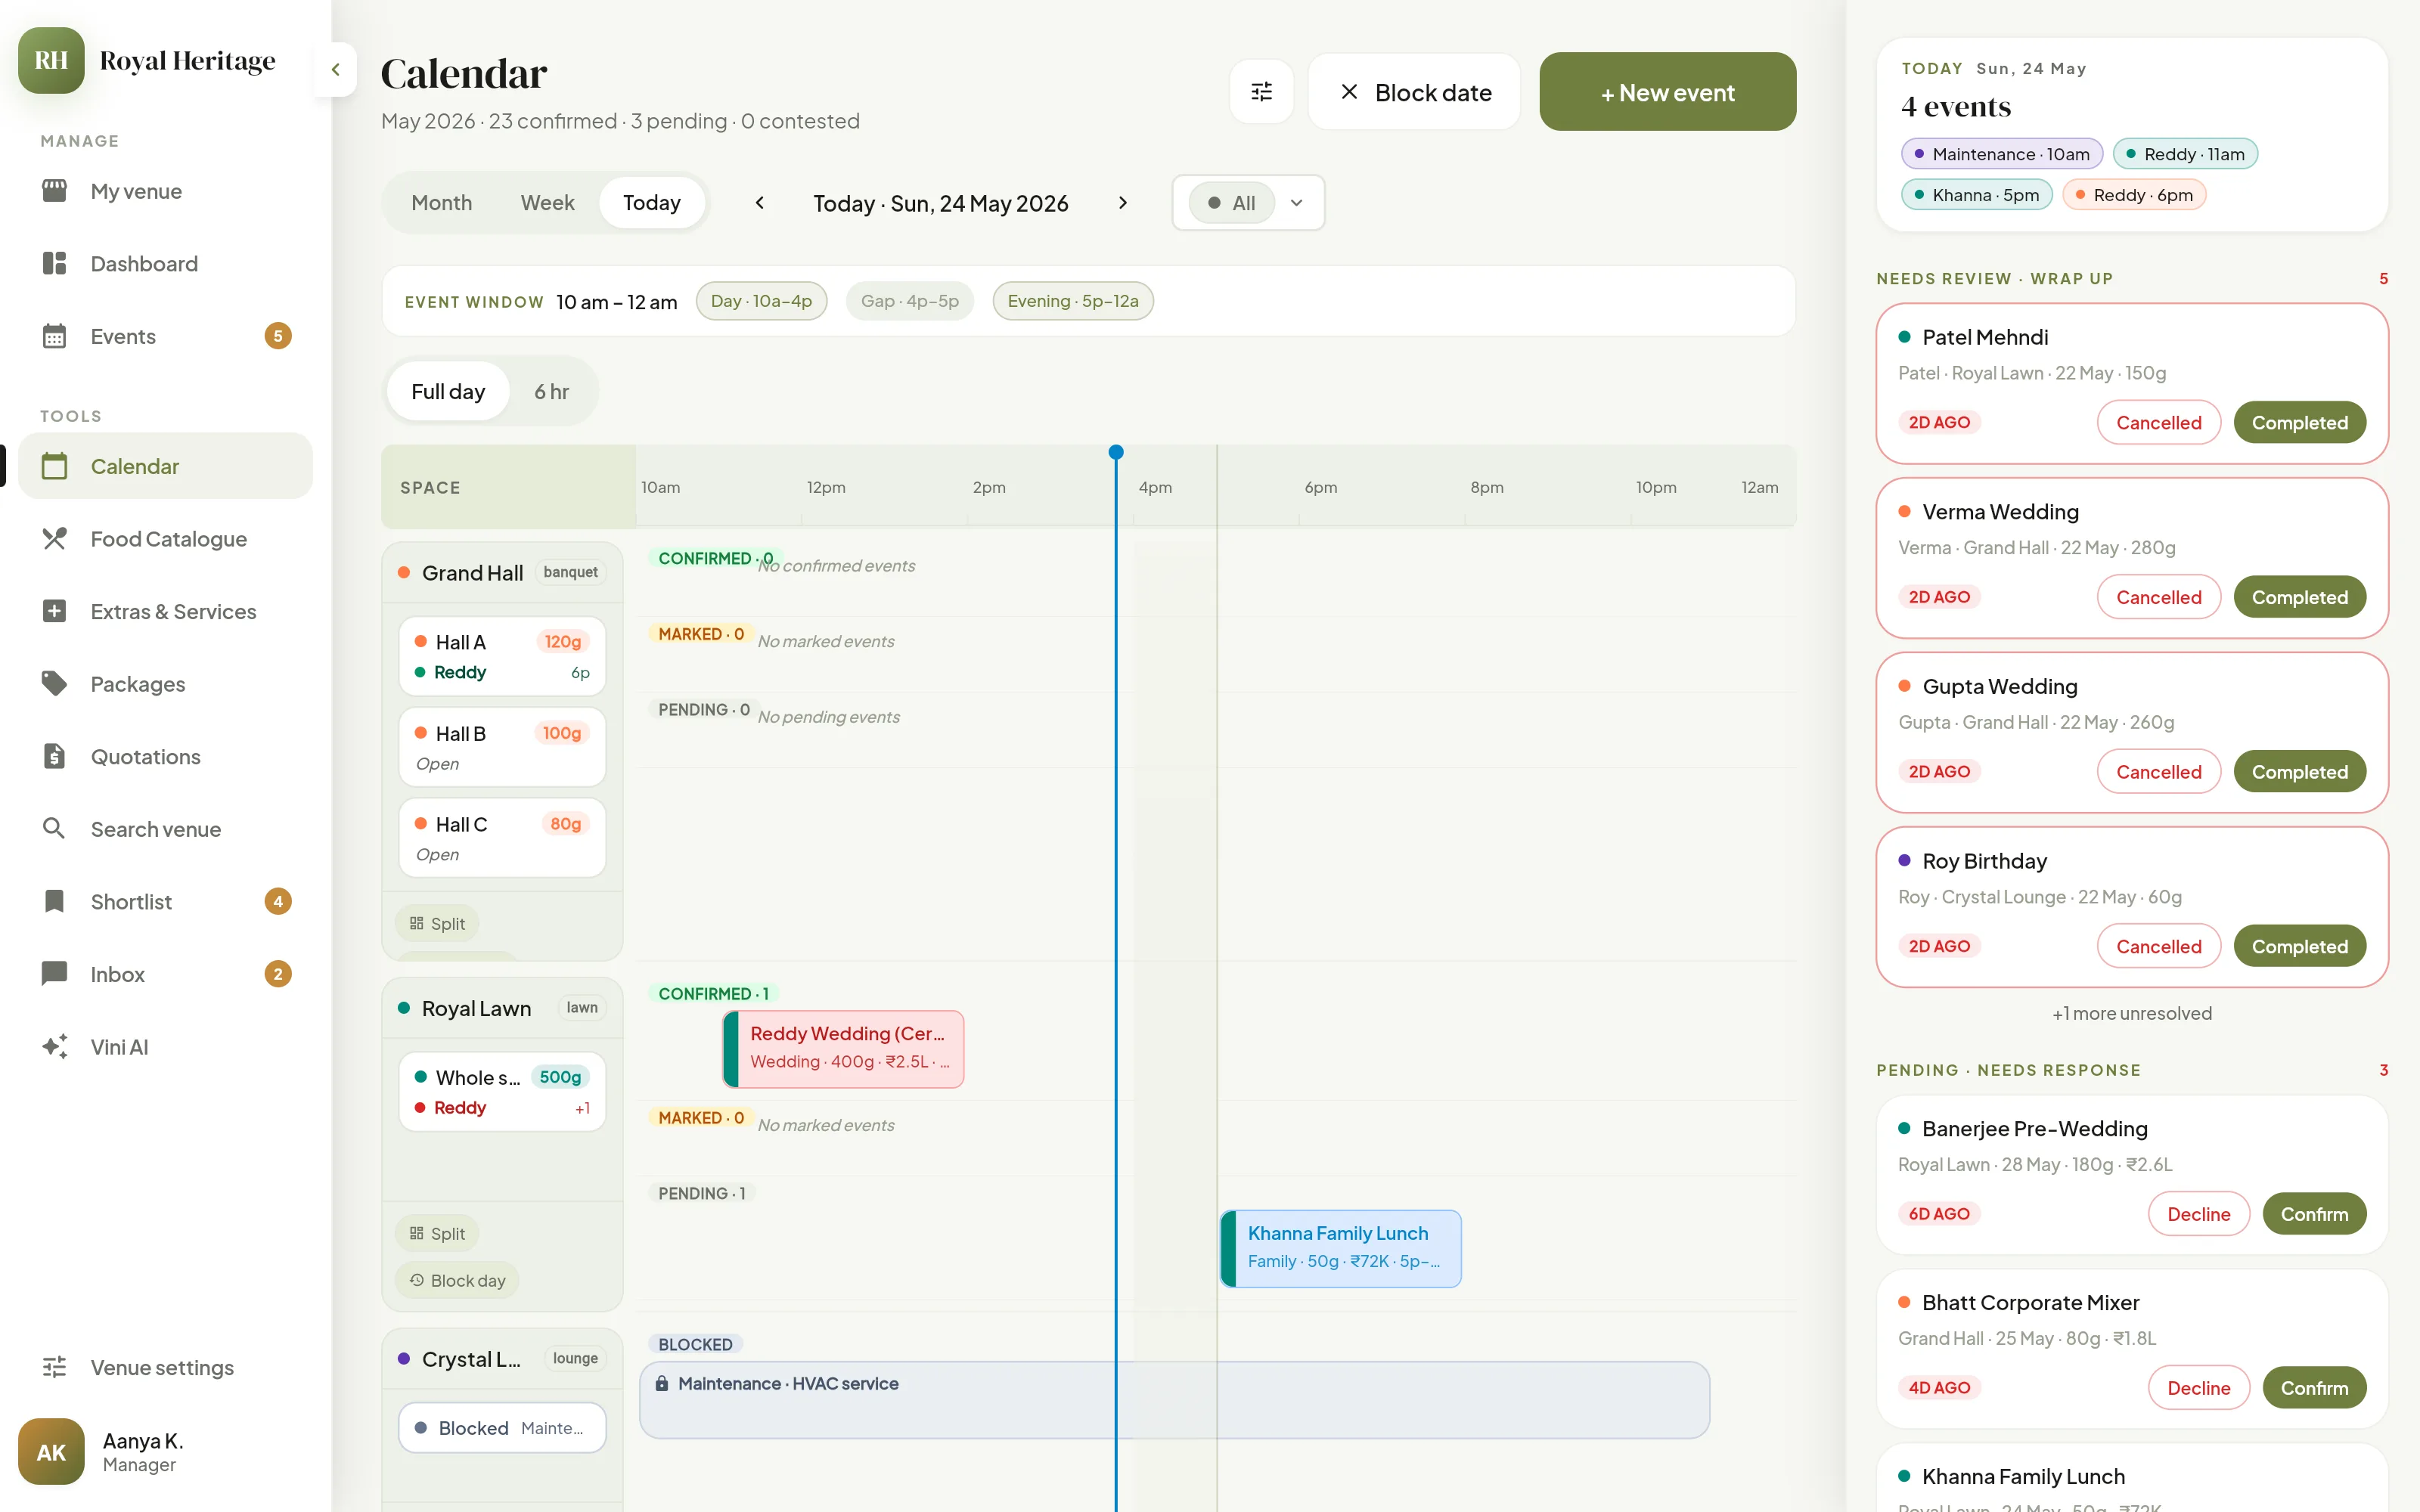Open the calendar filter settings icon
This screenshot has width=2420, height=1512.
pos(1262,92)
